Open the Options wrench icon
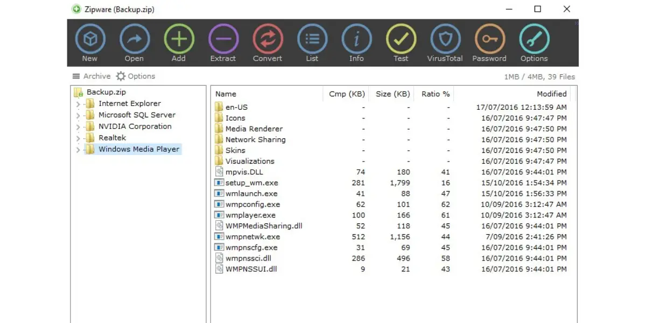The image size is (646, 323). point(534,39)
